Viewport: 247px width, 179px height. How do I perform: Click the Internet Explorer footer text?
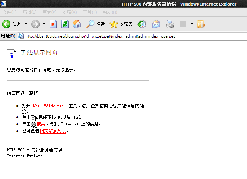click(26, 156)
